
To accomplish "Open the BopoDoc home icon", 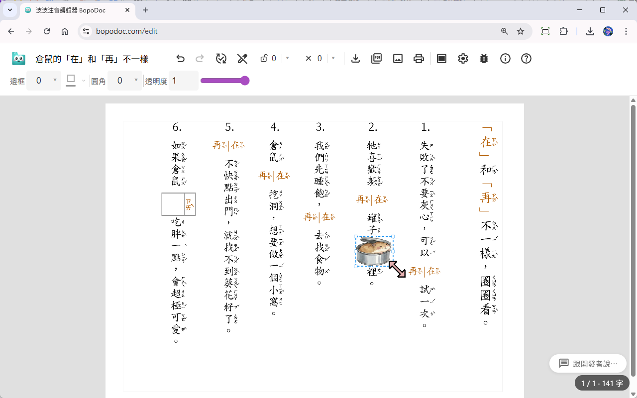I will pyautogui.click(x=18, y=58).
